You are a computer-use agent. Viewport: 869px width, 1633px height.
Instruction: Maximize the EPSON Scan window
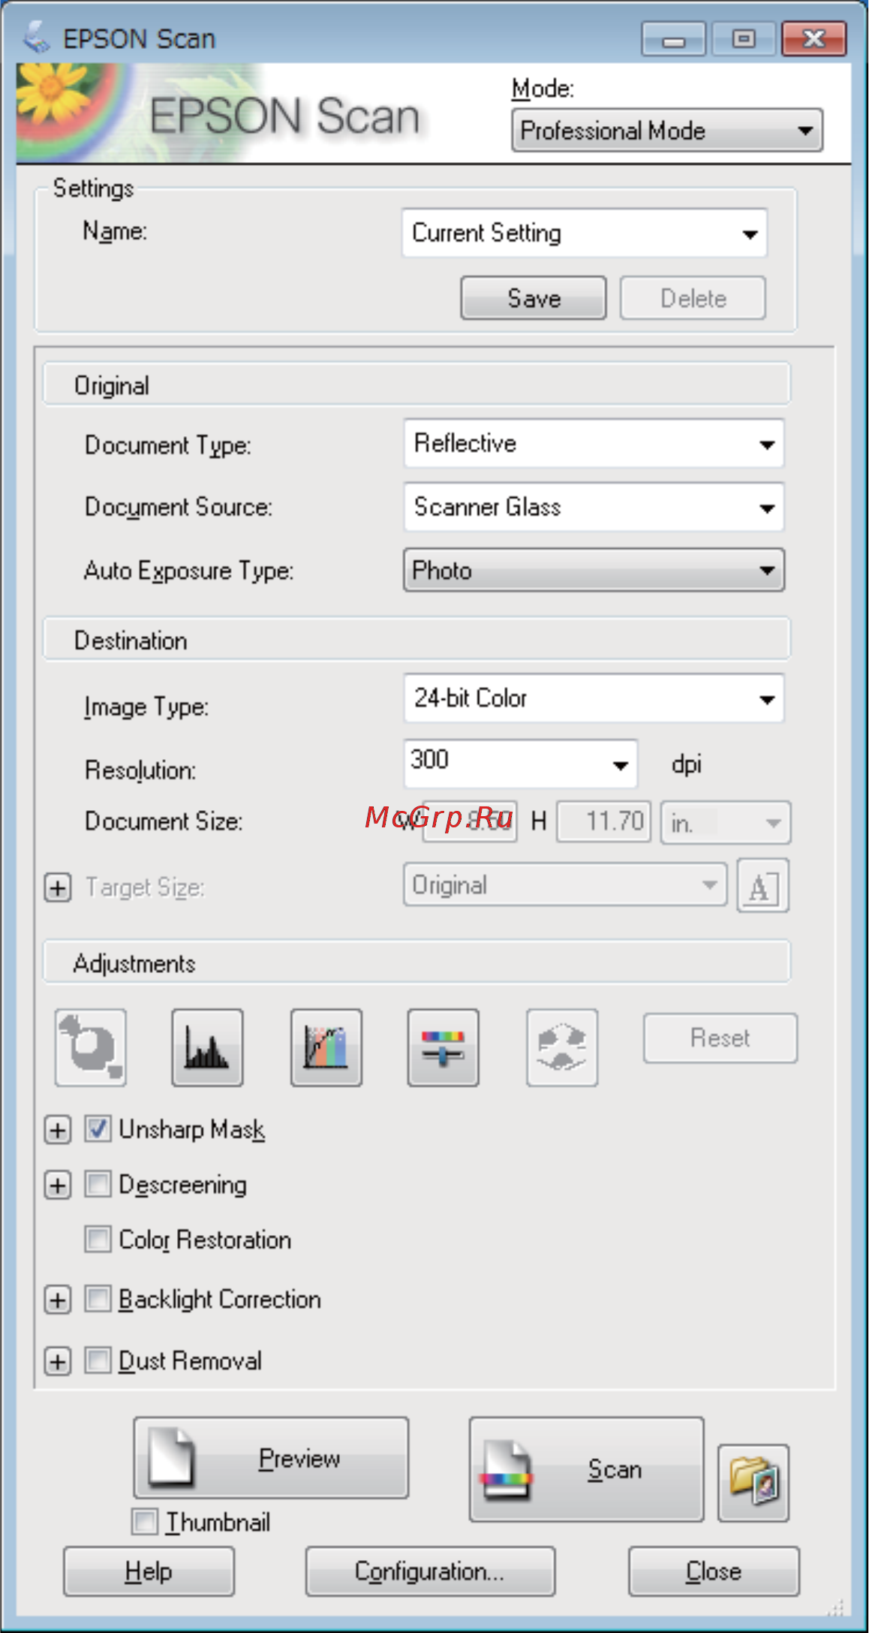coord(743,38)
